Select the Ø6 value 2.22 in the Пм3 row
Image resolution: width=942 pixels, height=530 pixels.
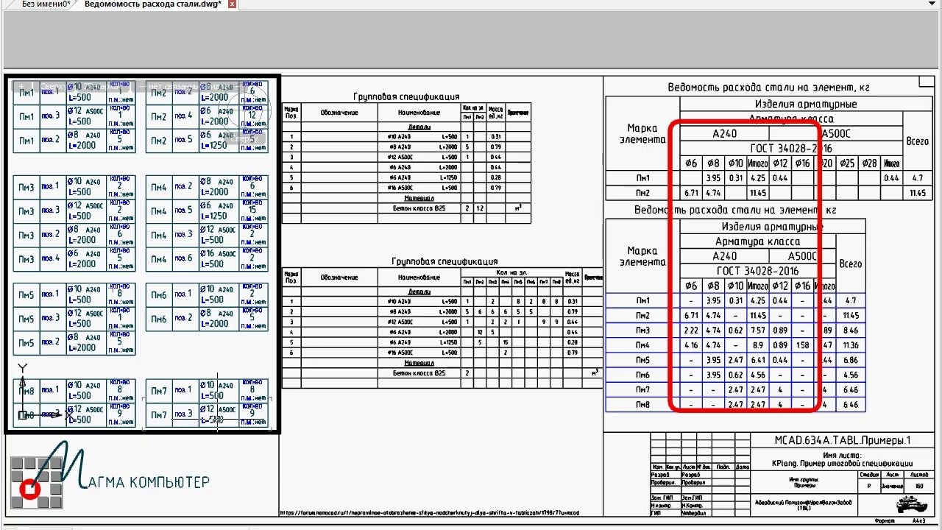pyautogui.click(x=690, y=331)
